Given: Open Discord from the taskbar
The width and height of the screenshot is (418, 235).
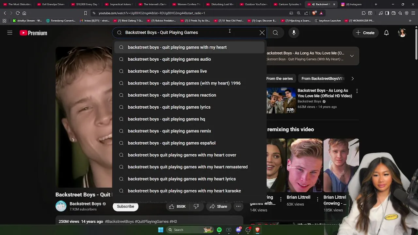Looking at the screenshot, I should (238, 230).
